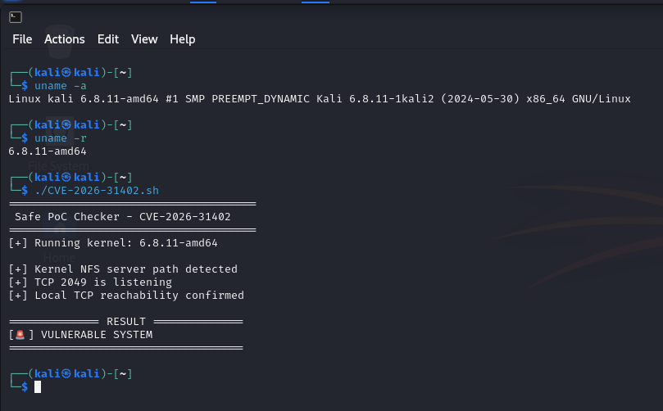This screenshot has height=411, width=663.
Task: Click the 'uname -a' command text
Action: 61,86
